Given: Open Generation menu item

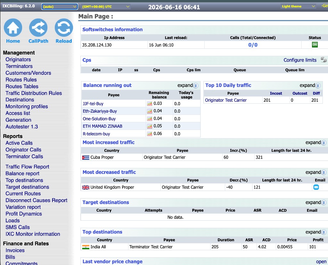Looking at the screenshot, I should coord(18,120).
